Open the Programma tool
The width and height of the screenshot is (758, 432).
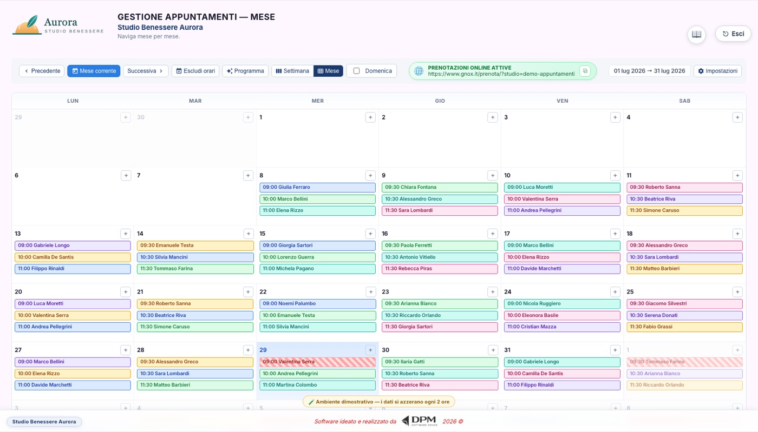(245, 71)
